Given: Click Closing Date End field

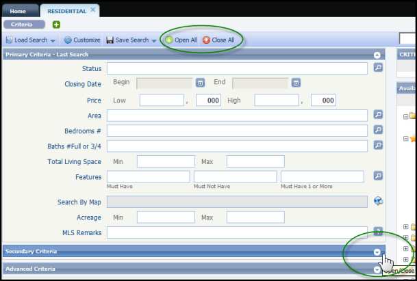Looking at the screenshot, I should pyautogui.click(x=260, y=83).
